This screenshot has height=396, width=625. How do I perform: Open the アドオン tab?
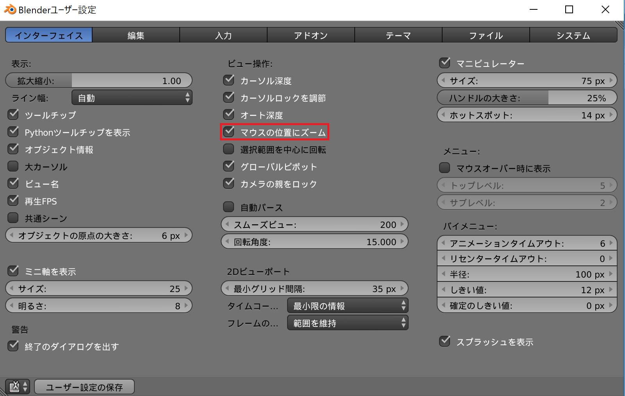click(x=311, y=35)
